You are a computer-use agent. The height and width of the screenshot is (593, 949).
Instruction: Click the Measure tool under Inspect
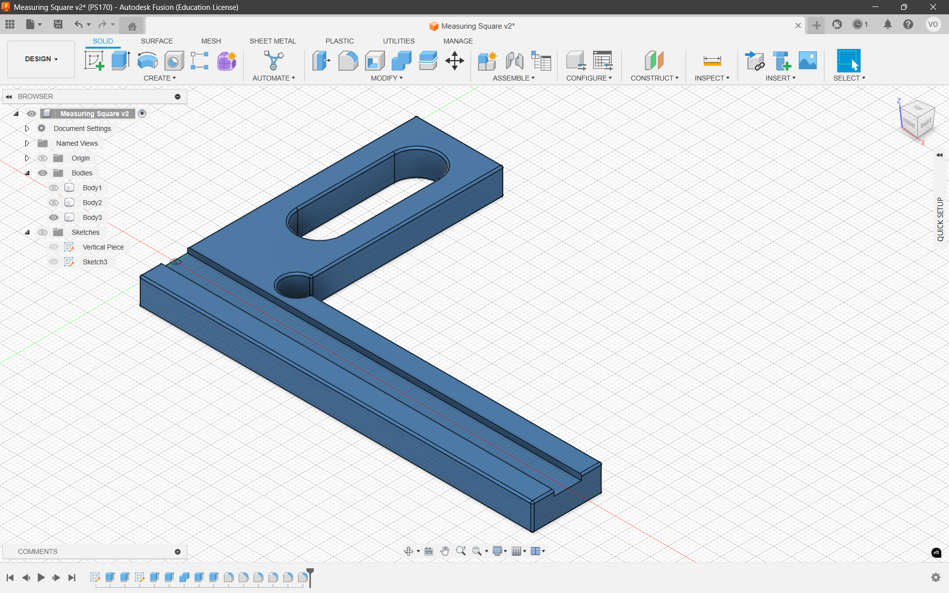(712, 61)
